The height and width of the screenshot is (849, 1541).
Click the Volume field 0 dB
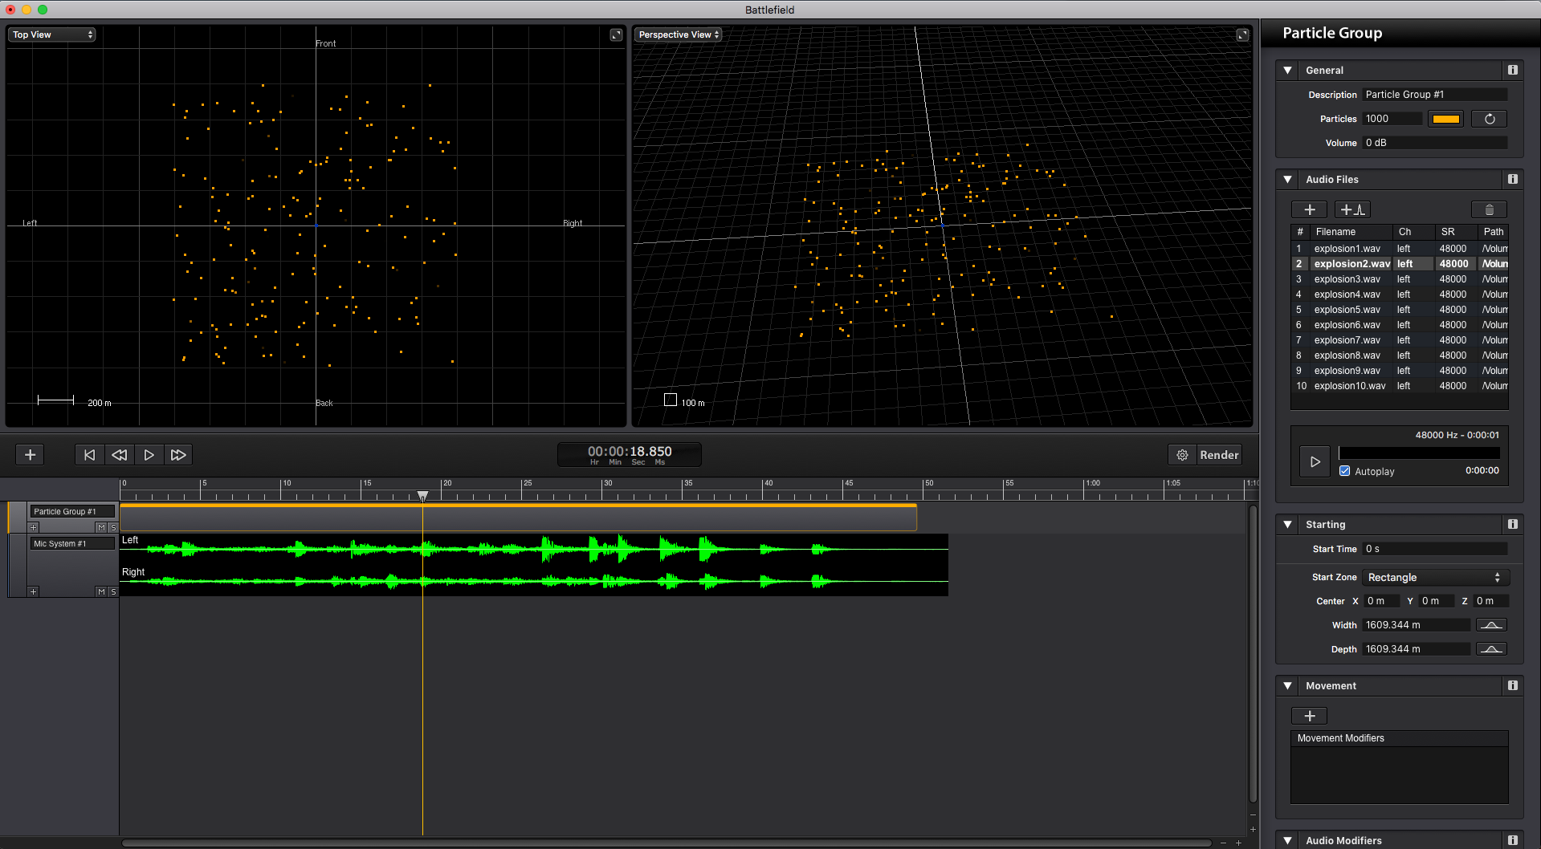pos(1435,143)
